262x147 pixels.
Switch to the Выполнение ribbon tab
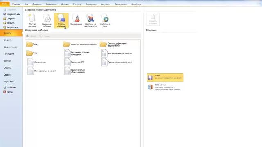point(121,4)
